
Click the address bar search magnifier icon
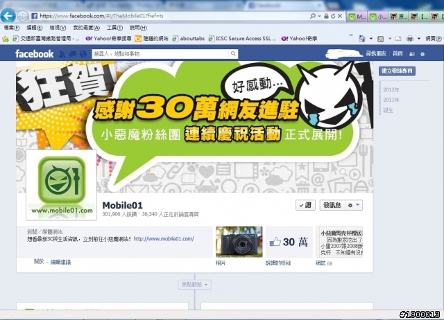[313, 16]
